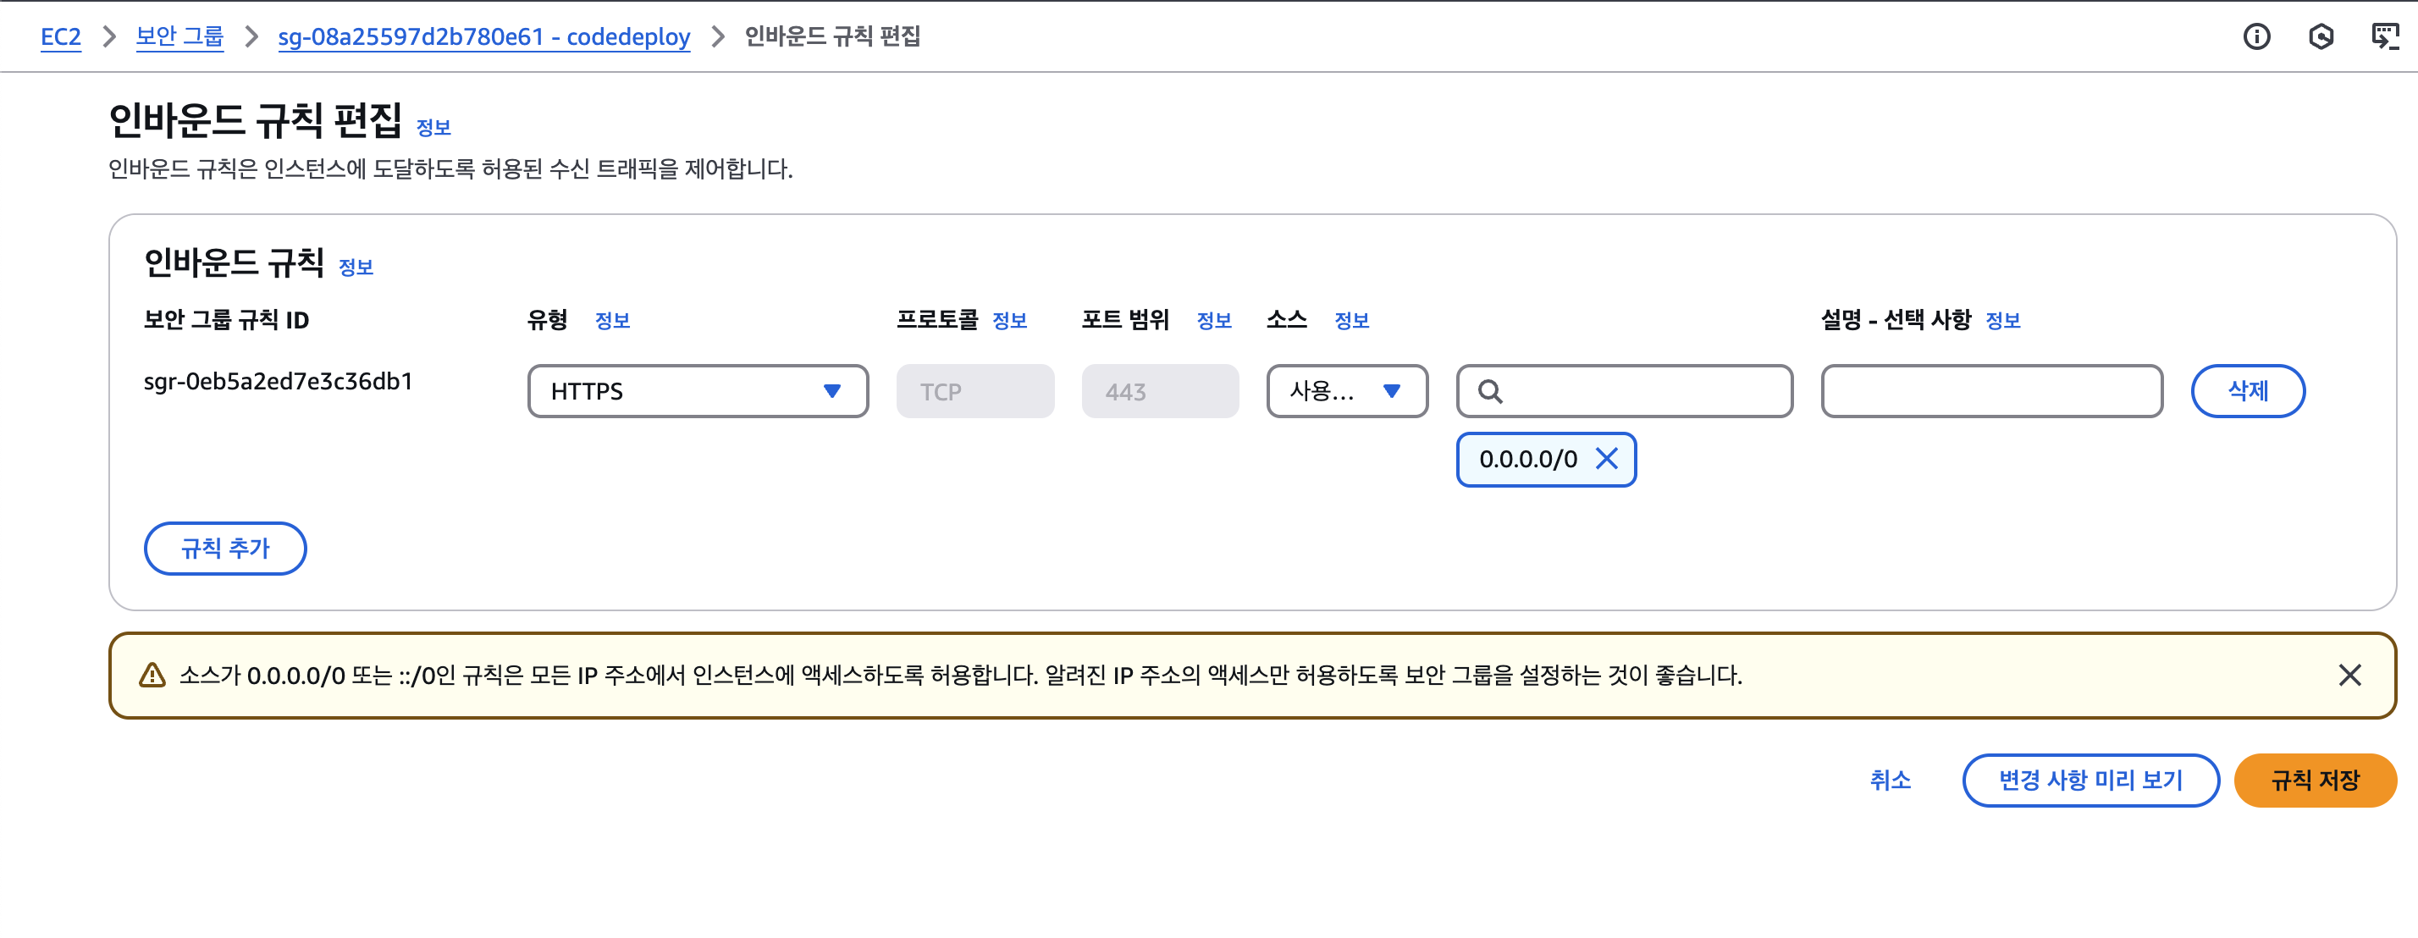
Task: Click EC2 breadcrumb link
Action: click(x=61, y=36)
